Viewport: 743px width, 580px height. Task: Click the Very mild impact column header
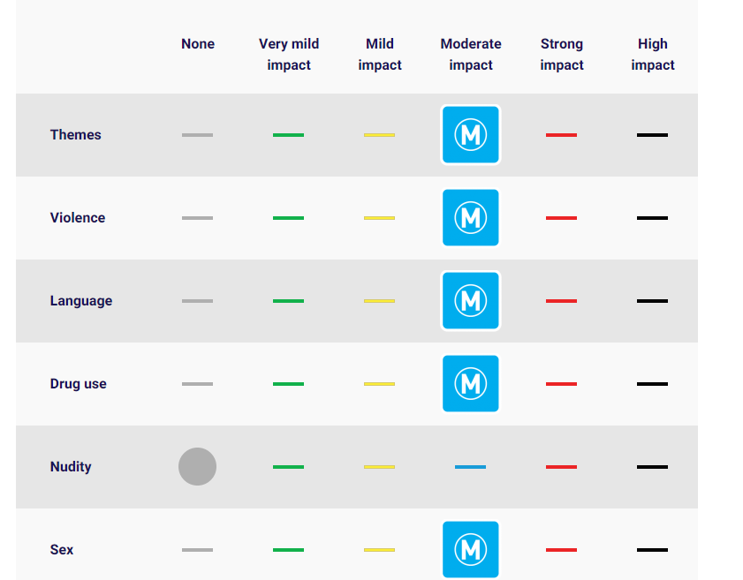289,55
